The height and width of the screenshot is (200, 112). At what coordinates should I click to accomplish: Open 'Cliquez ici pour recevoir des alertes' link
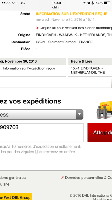point(76,28)
